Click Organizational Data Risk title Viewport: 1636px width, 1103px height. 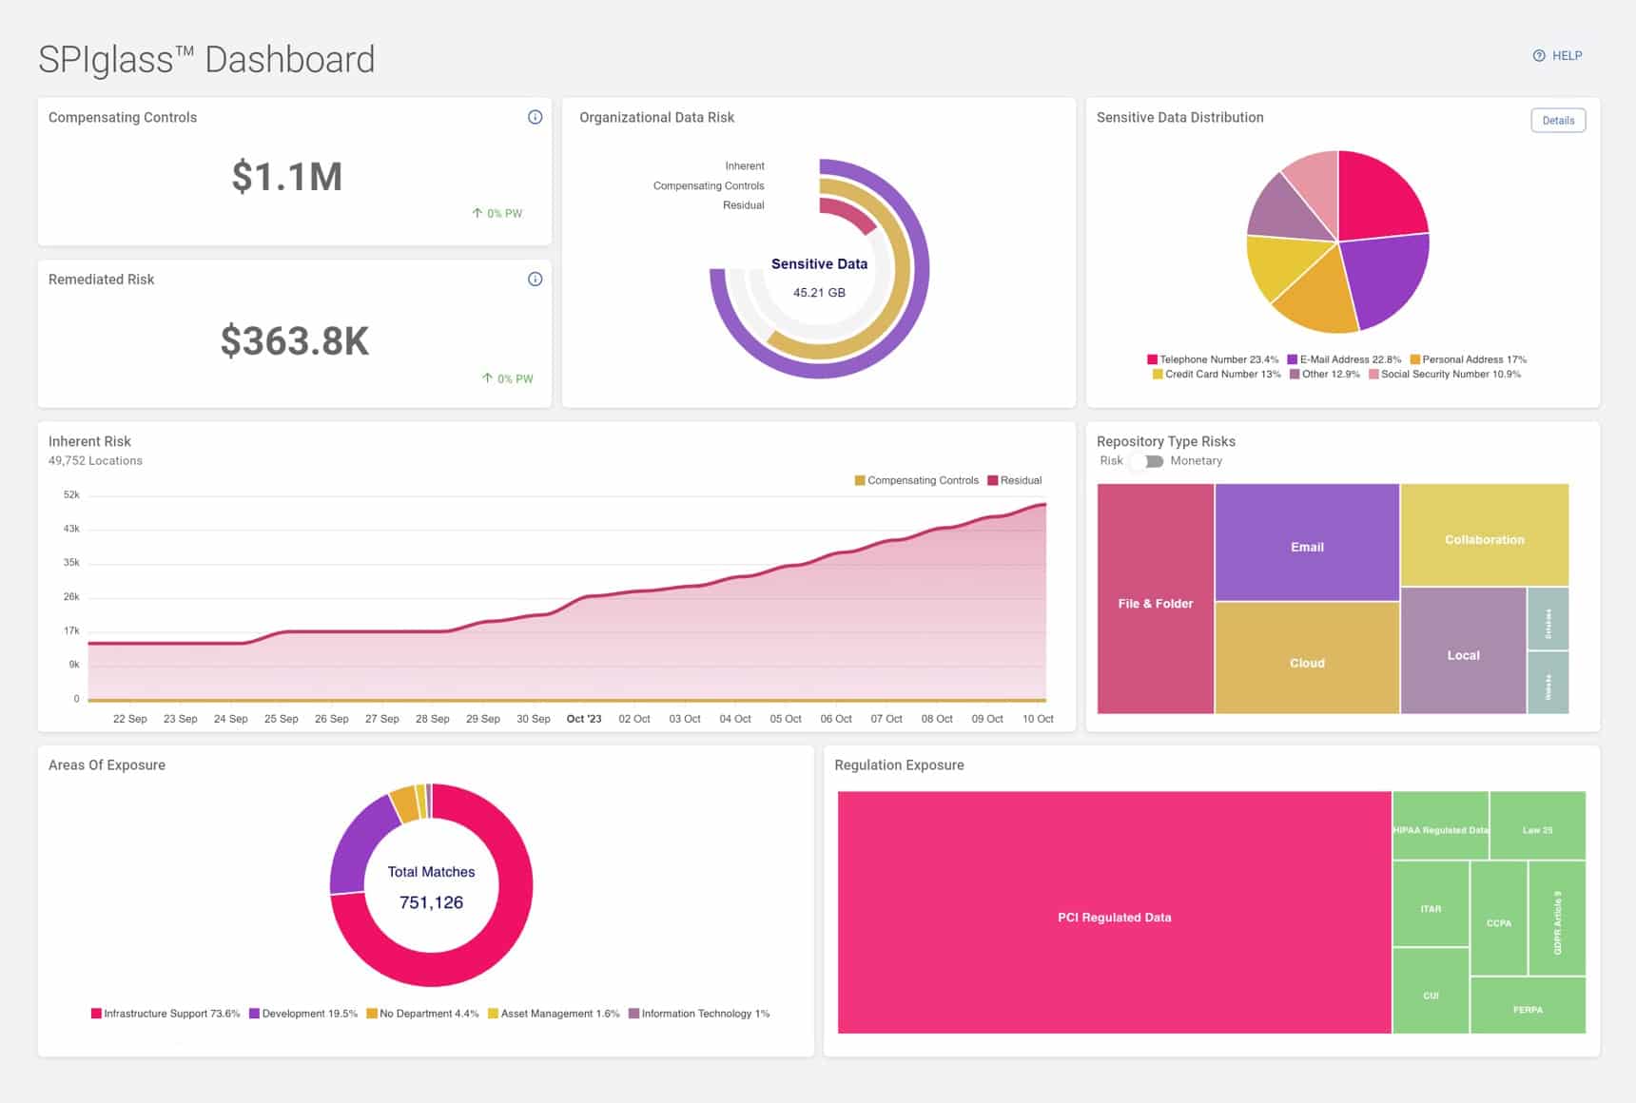[656, 118]
